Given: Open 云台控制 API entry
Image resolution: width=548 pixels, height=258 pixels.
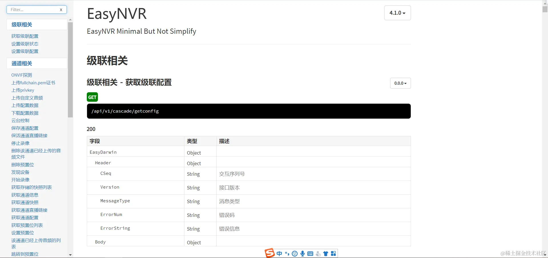Looking at the screenshot, I should [20, 121].
